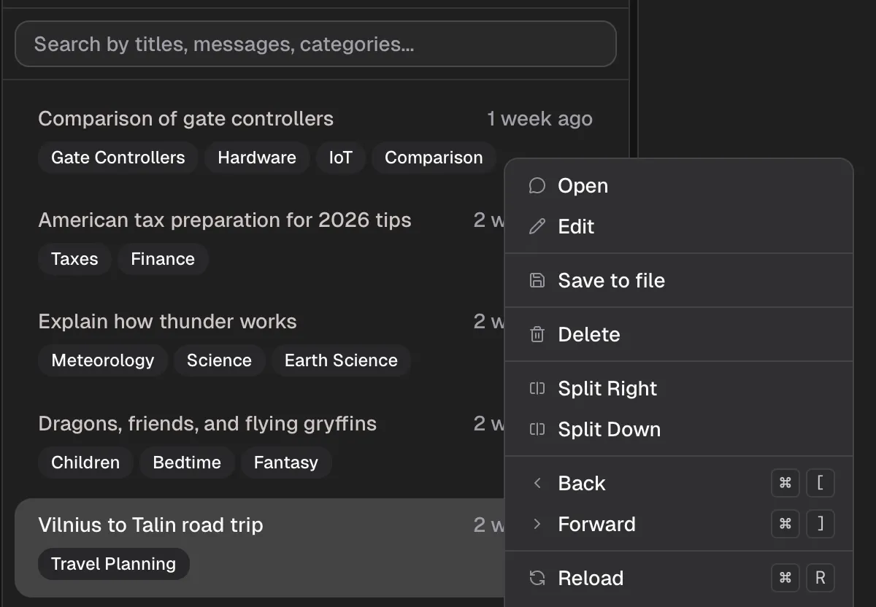
Task: Select Dragons, friends, and flying gryffins chat
Action: (207, 424)
